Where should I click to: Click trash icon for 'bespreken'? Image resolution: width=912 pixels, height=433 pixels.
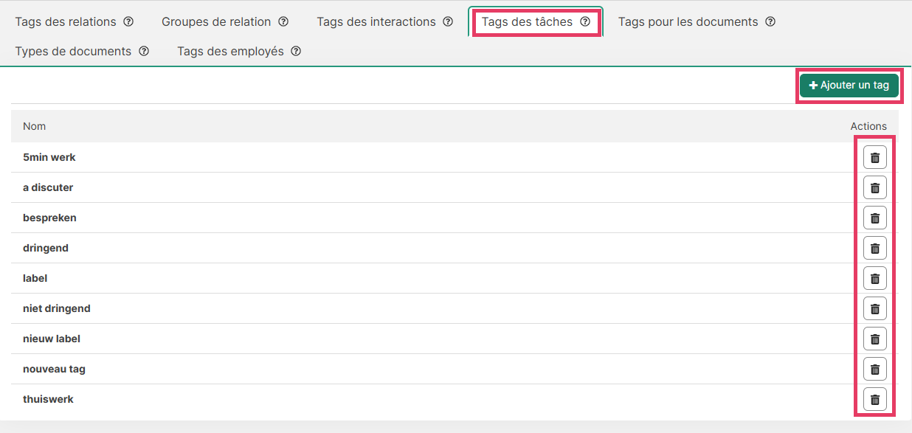[x=874, y=218]
